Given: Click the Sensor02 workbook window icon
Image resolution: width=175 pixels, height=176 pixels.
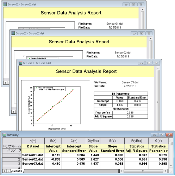Looking at the screenshot, I should 13,33.
